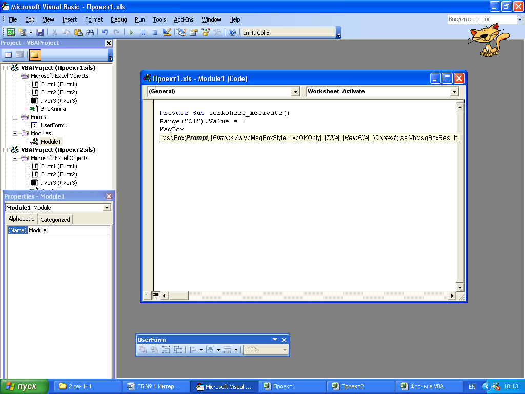Open Find with the binoculars icon
Viewport: 525px width, 394px height.
(90, 32)
